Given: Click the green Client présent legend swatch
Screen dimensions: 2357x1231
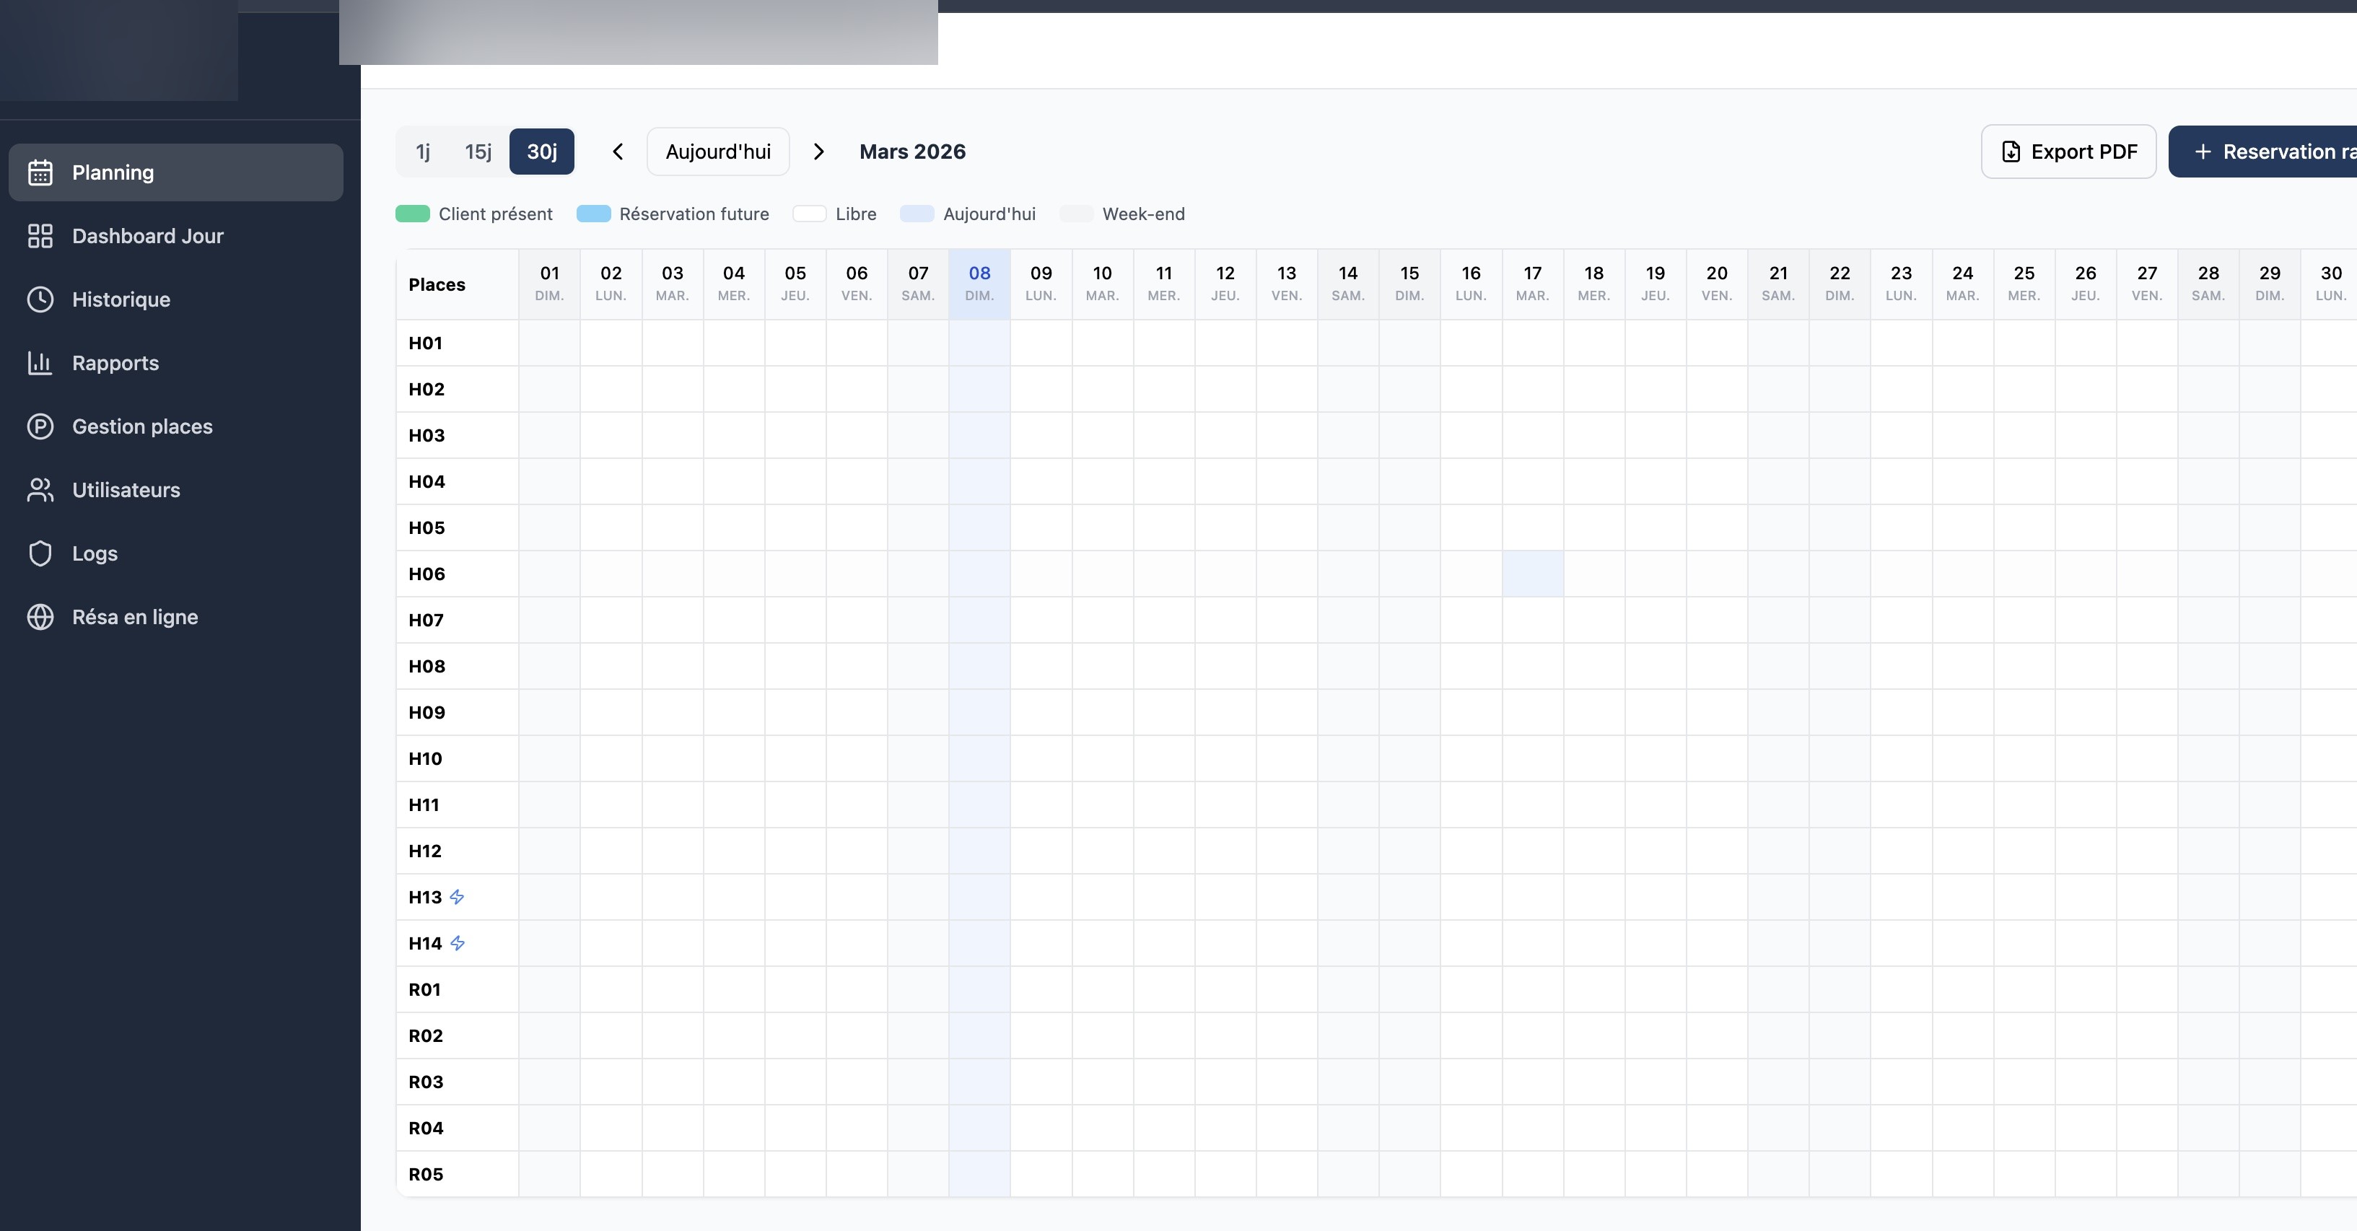Looking at the screenshot, I should click(x=413, y=214).
